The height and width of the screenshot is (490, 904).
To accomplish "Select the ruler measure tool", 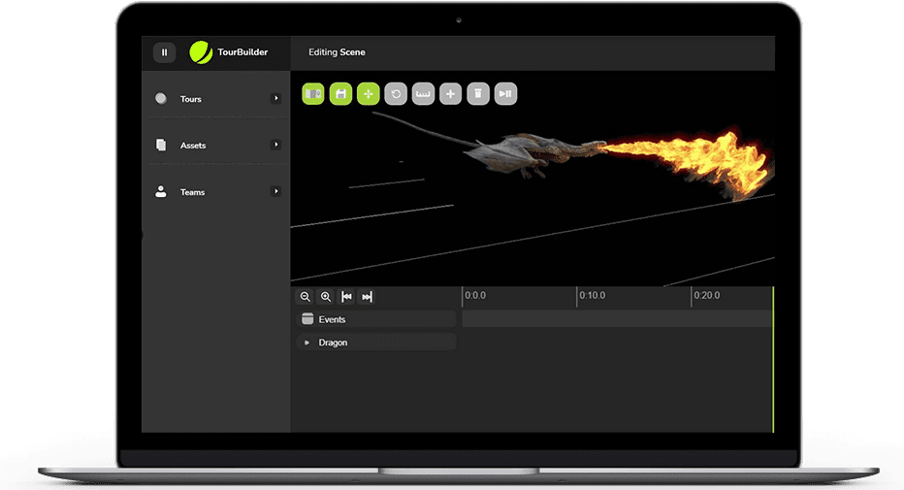I will tap(423, 94).
